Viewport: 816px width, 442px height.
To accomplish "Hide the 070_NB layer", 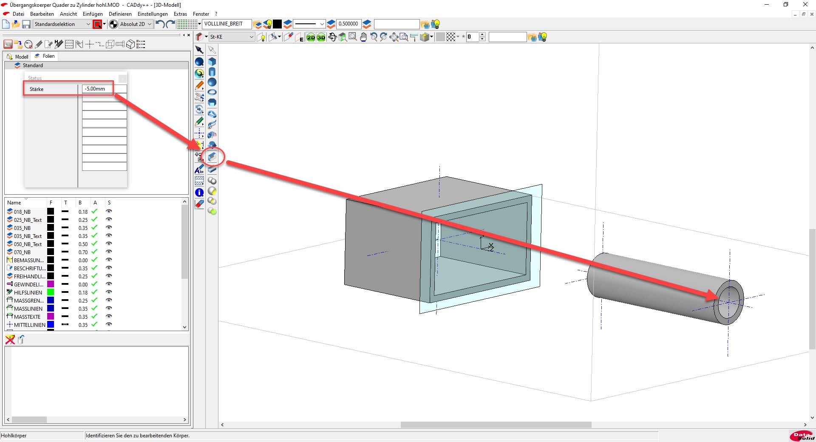I will pyautogui.click(x=109, y=252).
